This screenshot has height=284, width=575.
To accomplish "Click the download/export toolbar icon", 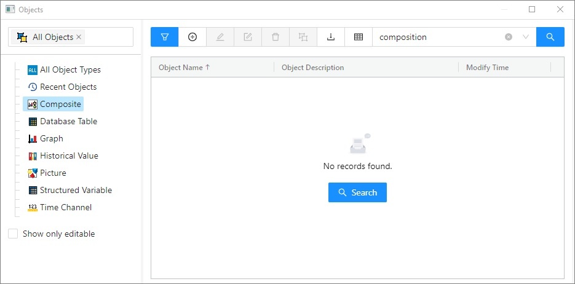I will pos(331,37).
